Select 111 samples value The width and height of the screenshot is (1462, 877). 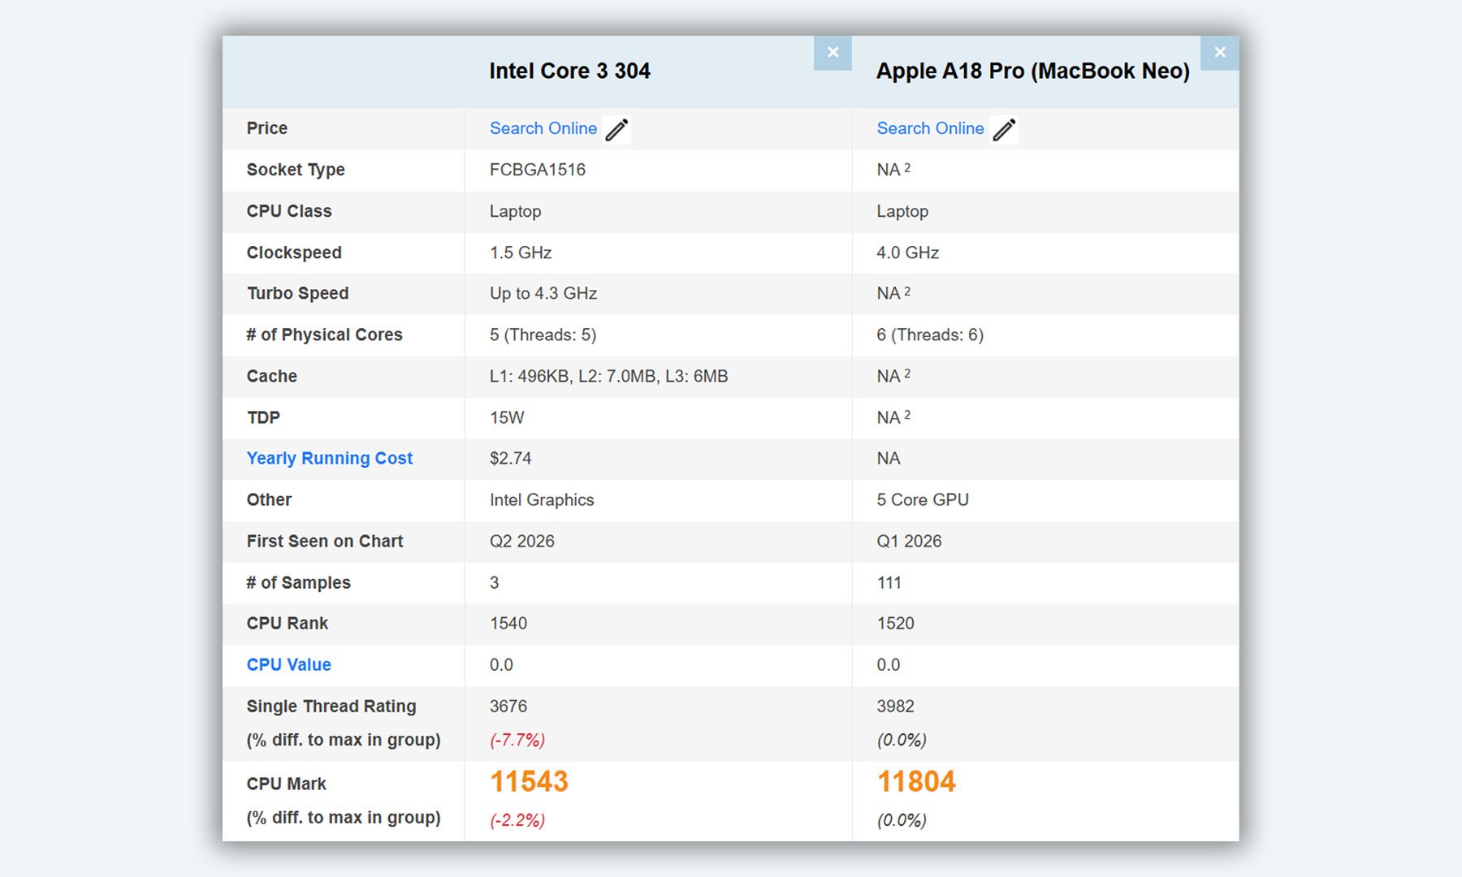889,583
